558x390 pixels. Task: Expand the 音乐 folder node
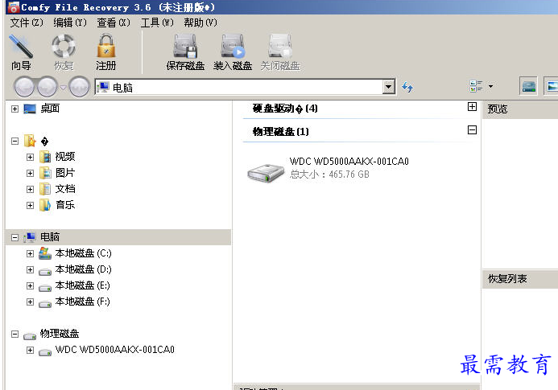click(30, 206)
